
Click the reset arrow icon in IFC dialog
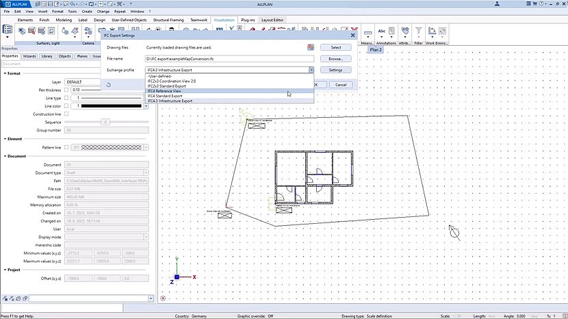[109, 85]
